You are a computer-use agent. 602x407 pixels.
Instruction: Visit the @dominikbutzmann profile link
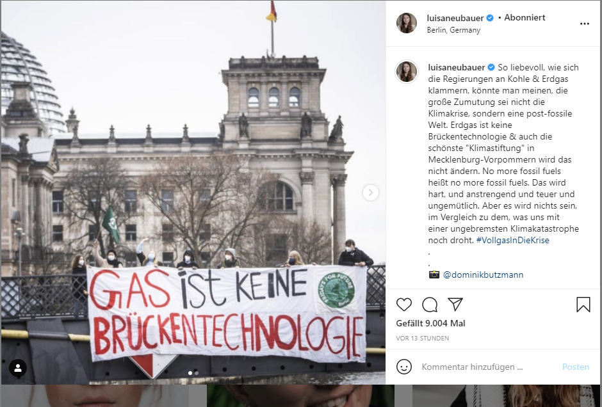[x=483, y=275]
